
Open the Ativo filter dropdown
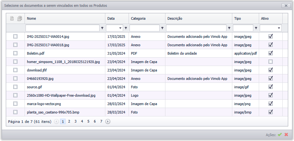coord(279,28)
